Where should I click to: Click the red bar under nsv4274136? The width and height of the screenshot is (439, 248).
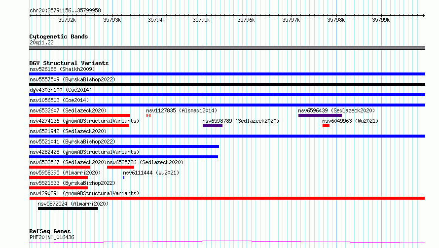click(79, 126)
